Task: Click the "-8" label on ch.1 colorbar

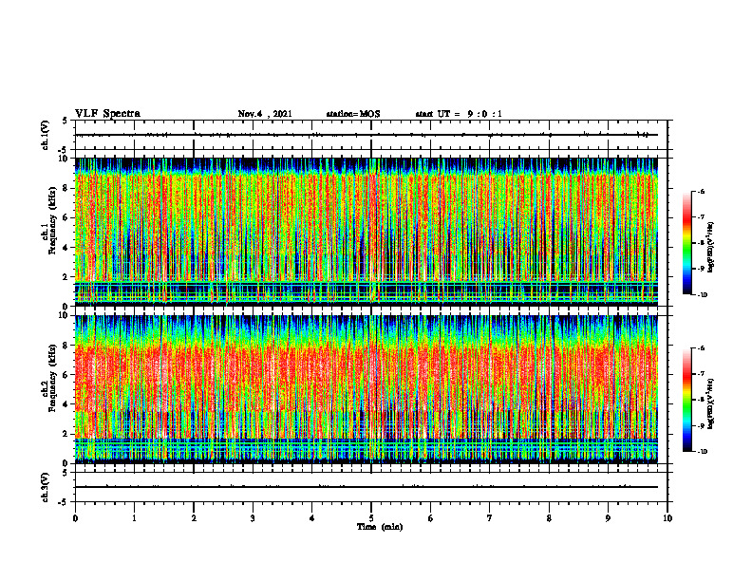Action: point(701,243)
